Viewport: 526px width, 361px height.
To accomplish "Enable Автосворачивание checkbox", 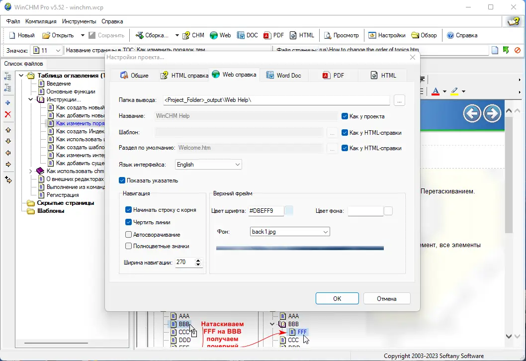I will (128, 235).
